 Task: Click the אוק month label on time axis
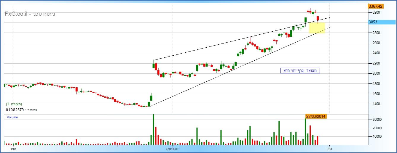tap(13, 149)
